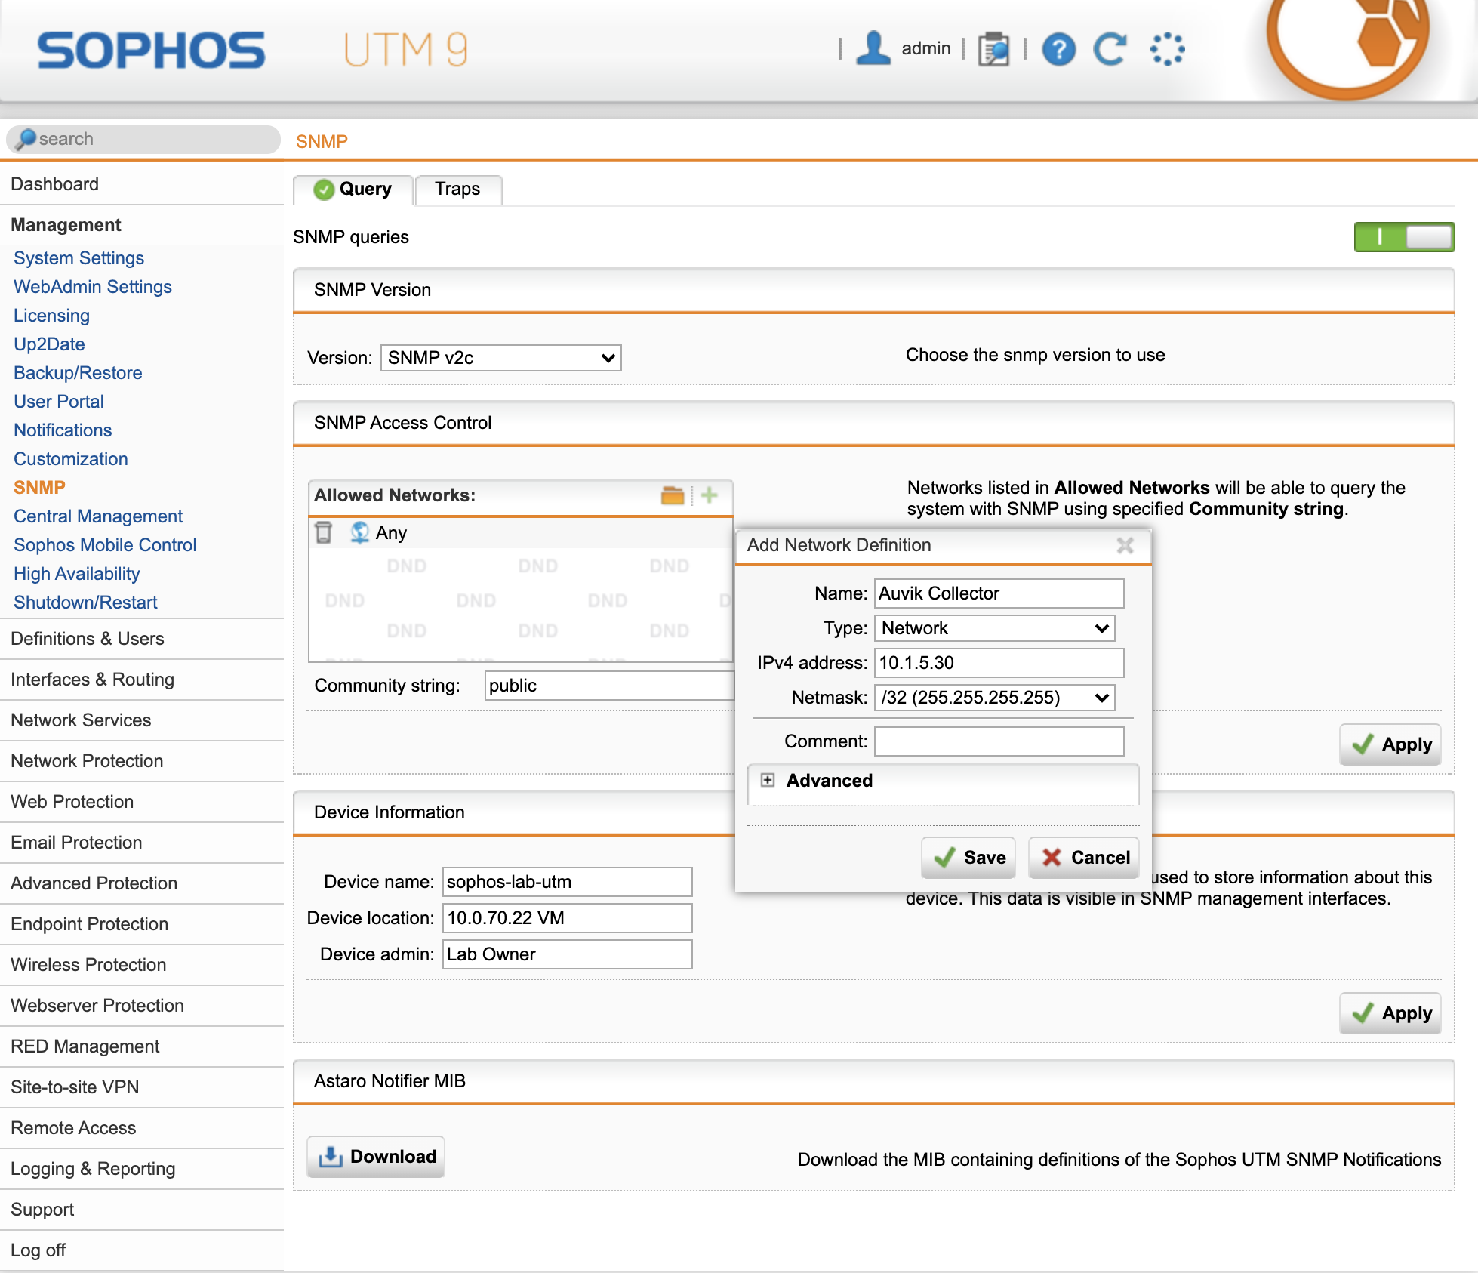The height and width of the screenshot is (1273, 1478).
Task: Click the reload arrow icon in header
Action: [x=1110, y=49]
